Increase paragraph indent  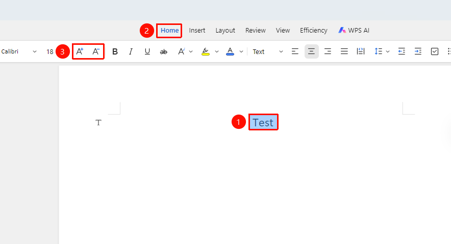[418, 51]
